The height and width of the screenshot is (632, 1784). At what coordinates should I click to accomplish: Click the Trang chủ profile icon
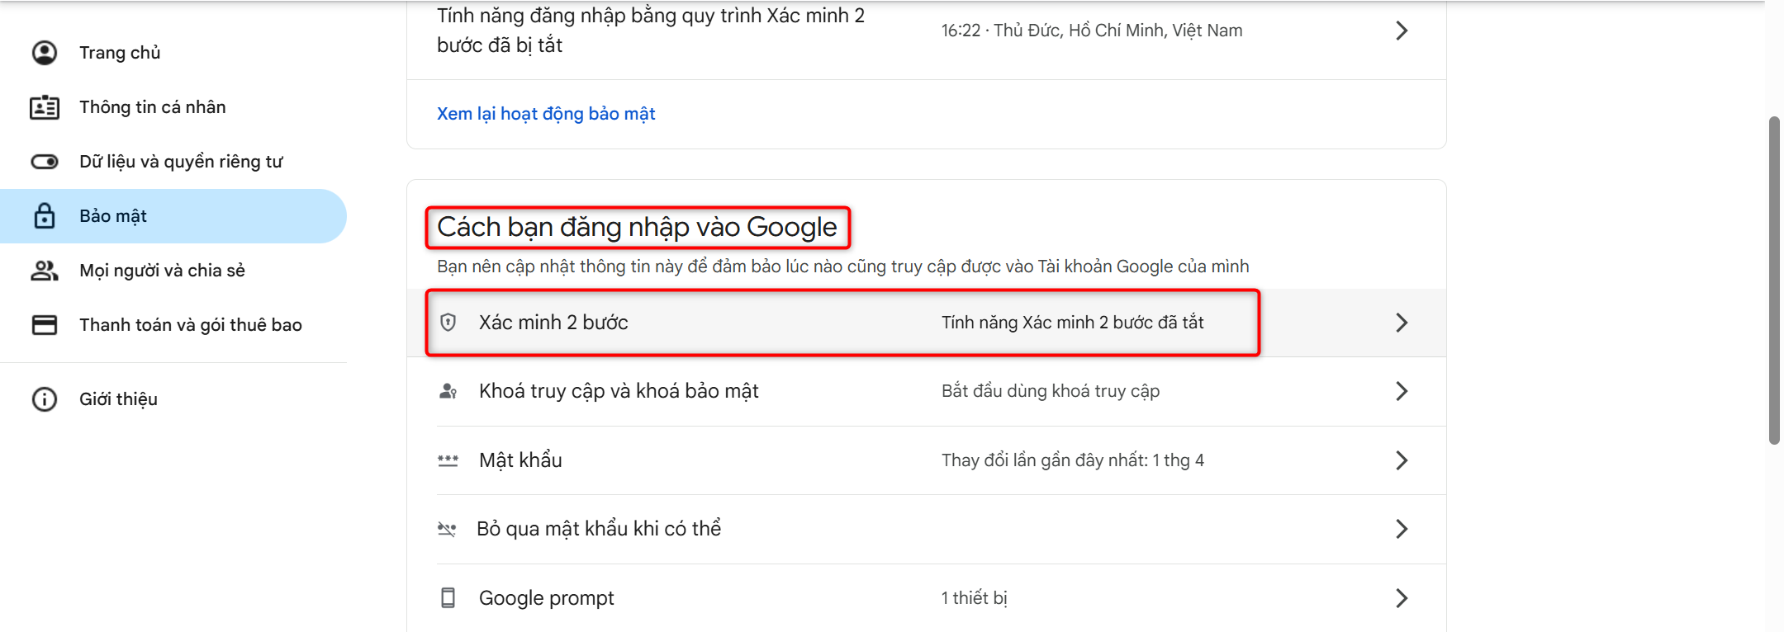[x=45, y=53]
